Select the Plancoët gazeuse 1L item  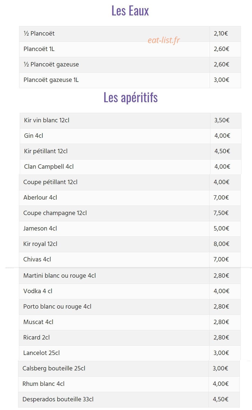coord(51,80)
